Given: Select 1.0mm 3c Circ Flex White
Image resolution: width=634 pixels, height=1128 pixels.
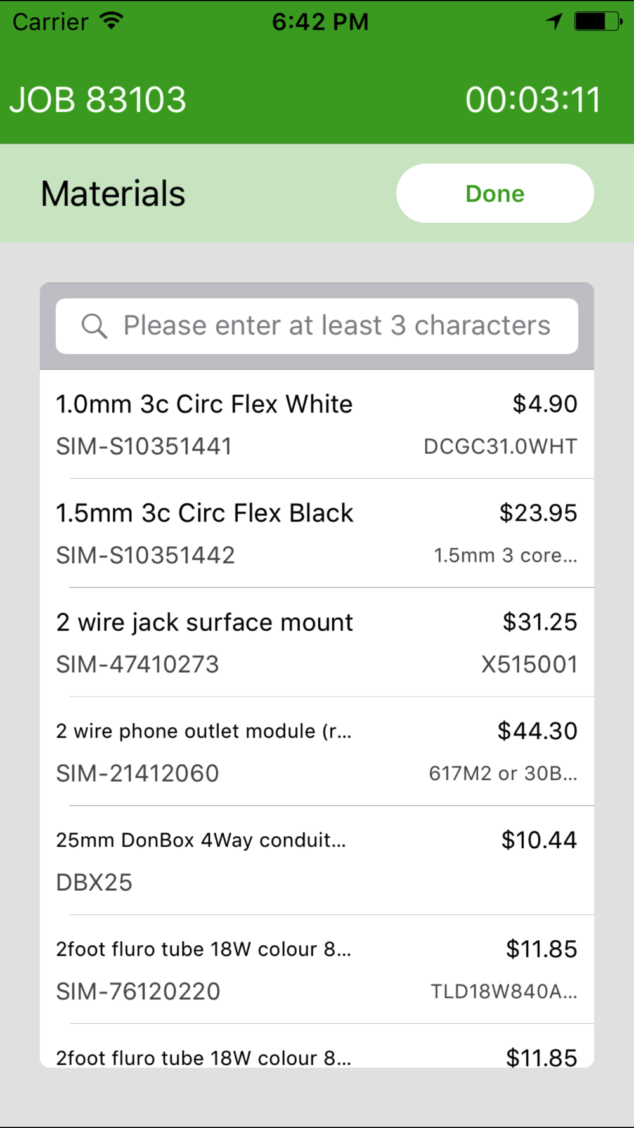Looking at the screenshot, I should pos(317,424).
